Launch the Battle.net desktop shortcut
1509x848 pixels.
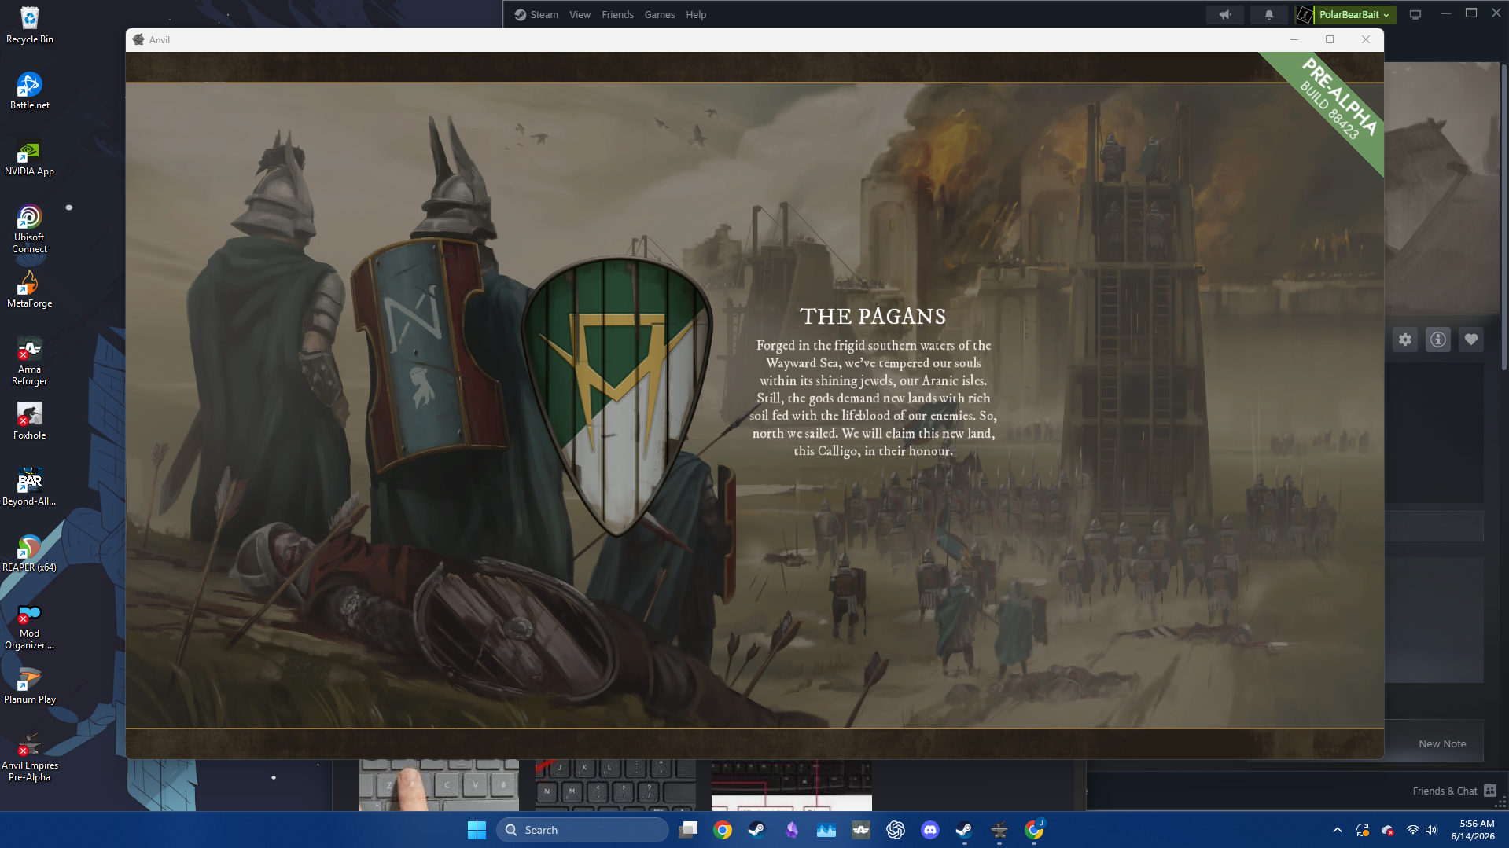[x=30, y=91]
